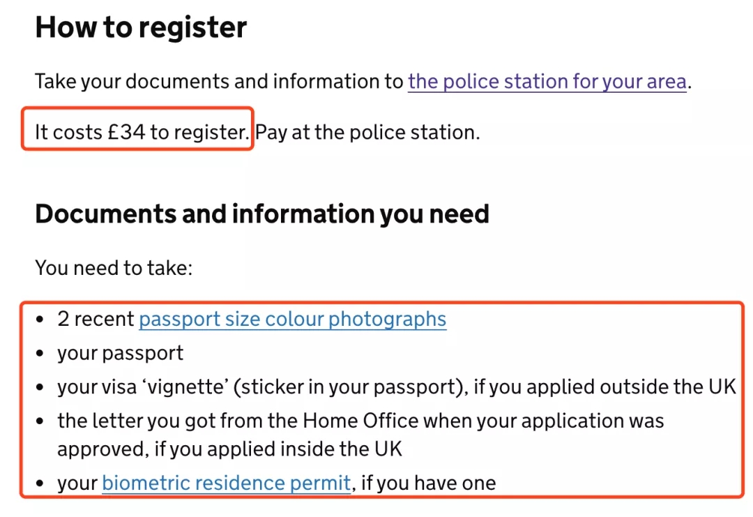Click the '2 recent' text before the photographs link
Screen dimensions: 753x517
click(96, 320)
